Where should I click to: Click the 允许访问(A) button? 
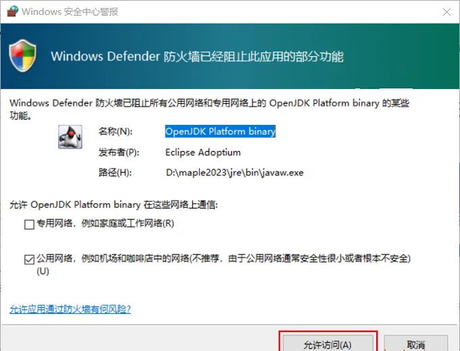pos(327,344)
